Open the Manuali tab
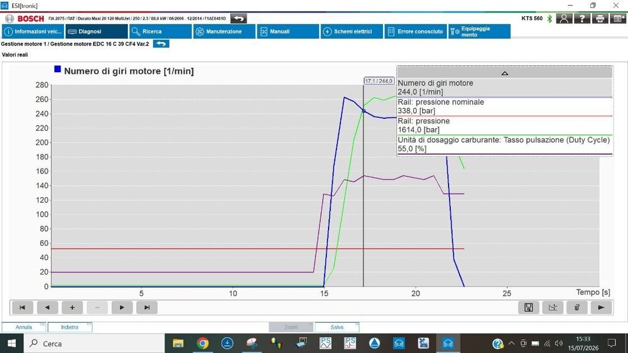Image resolution: width=628 pixels, height=353 pixels. tap(288, 31)
